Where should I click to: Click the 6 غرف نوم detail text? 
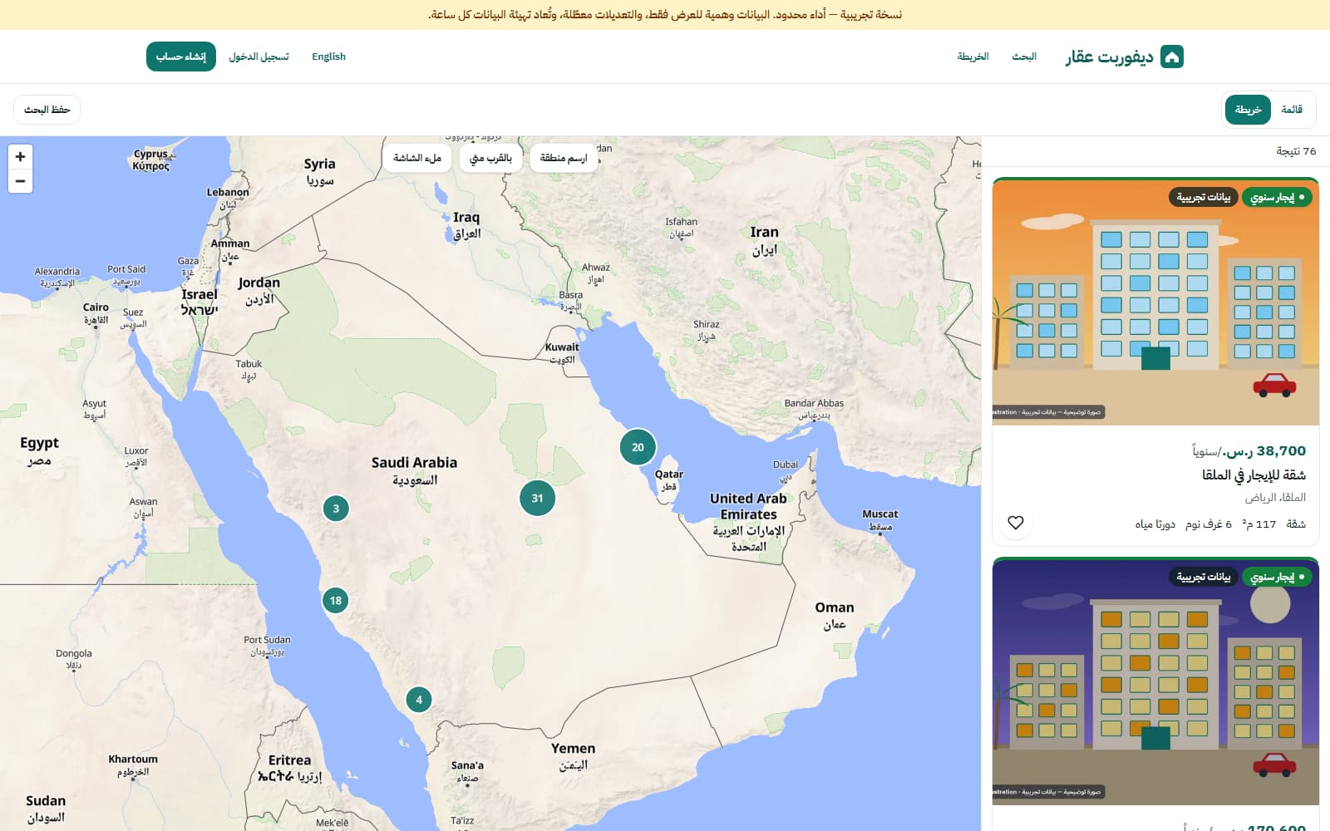[1209, 524]
